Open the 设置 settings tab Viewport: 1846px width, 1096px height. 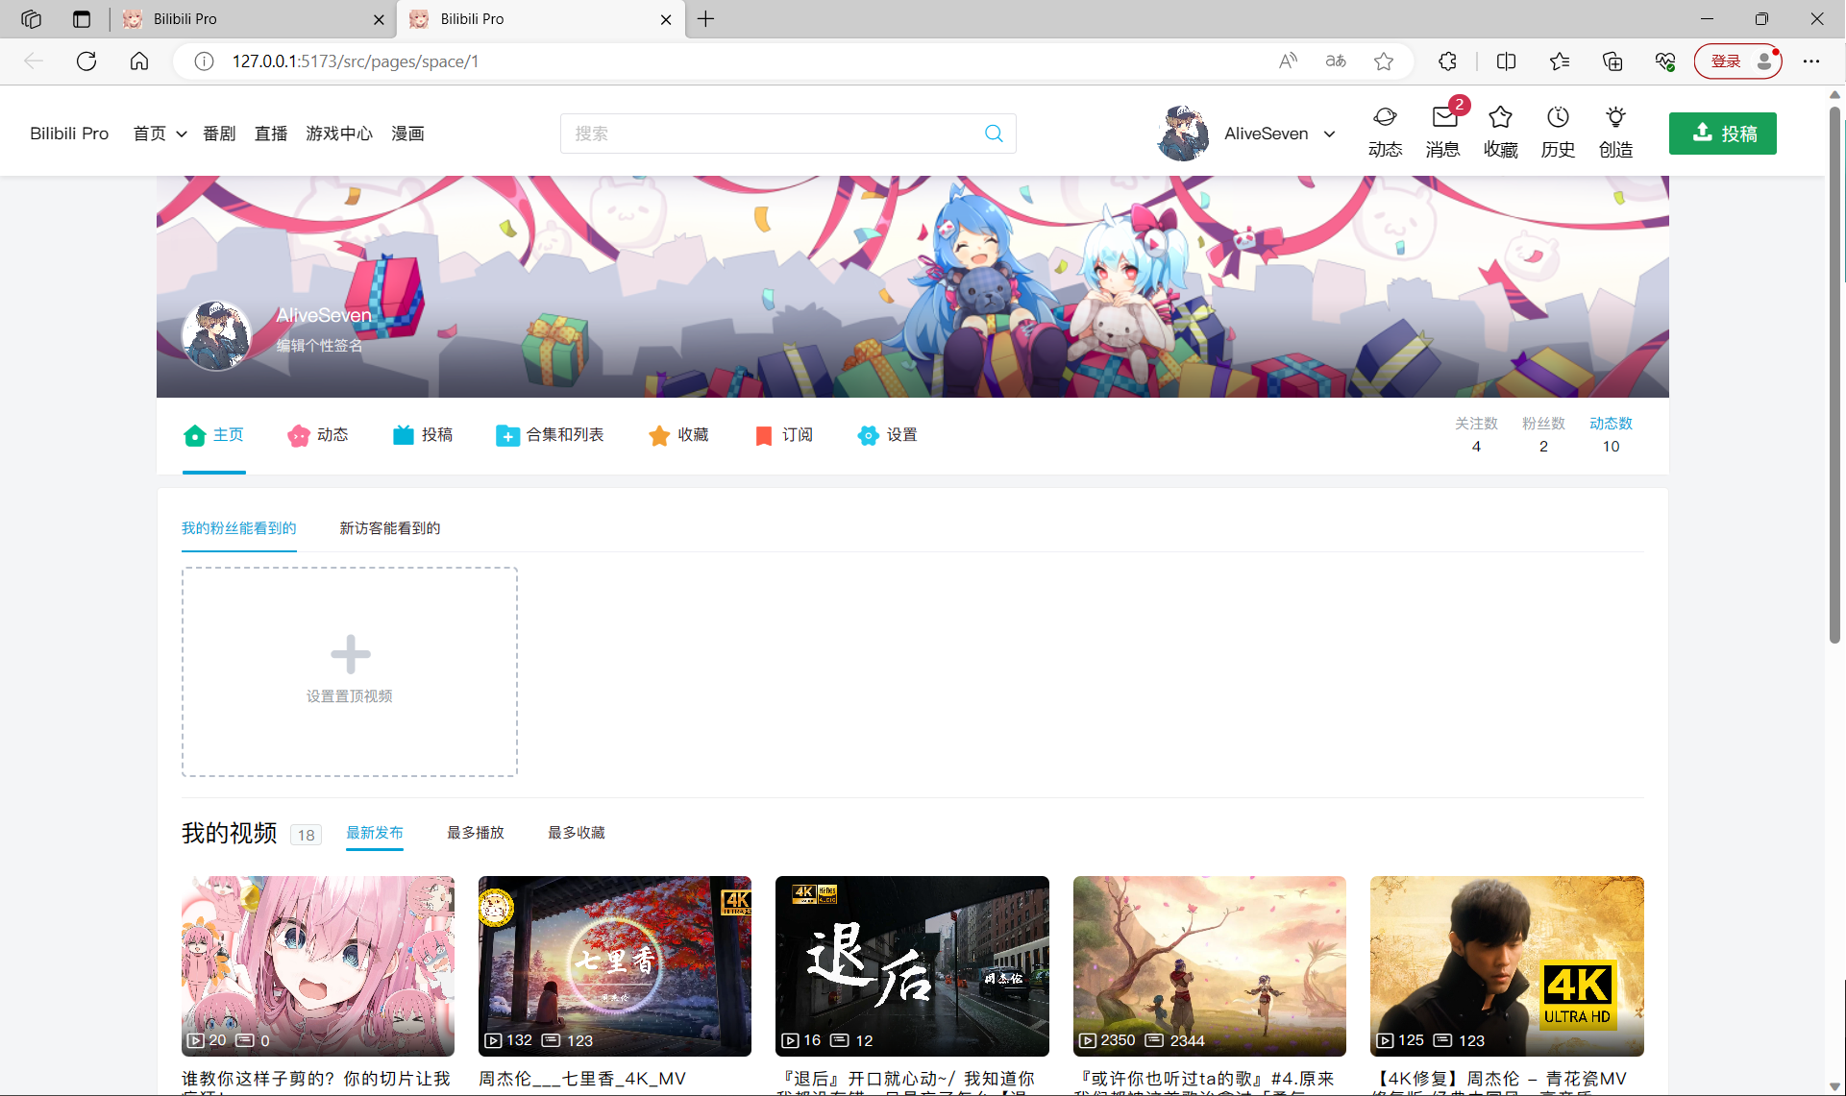(888, 435)
